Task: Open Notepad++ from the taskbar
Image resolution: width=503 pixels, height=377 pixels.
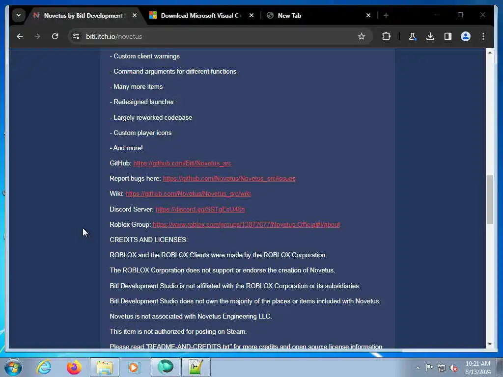Action: 196,367
